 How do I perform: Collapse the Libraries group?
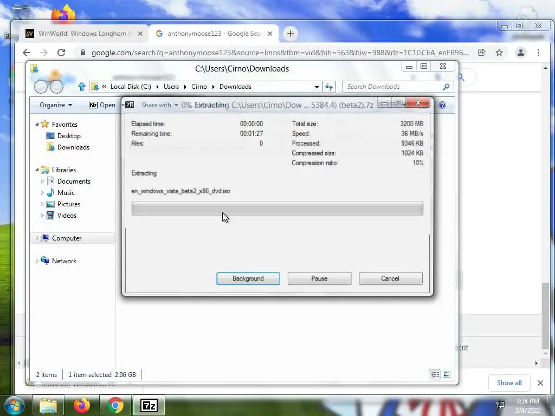tap(37, 170)
